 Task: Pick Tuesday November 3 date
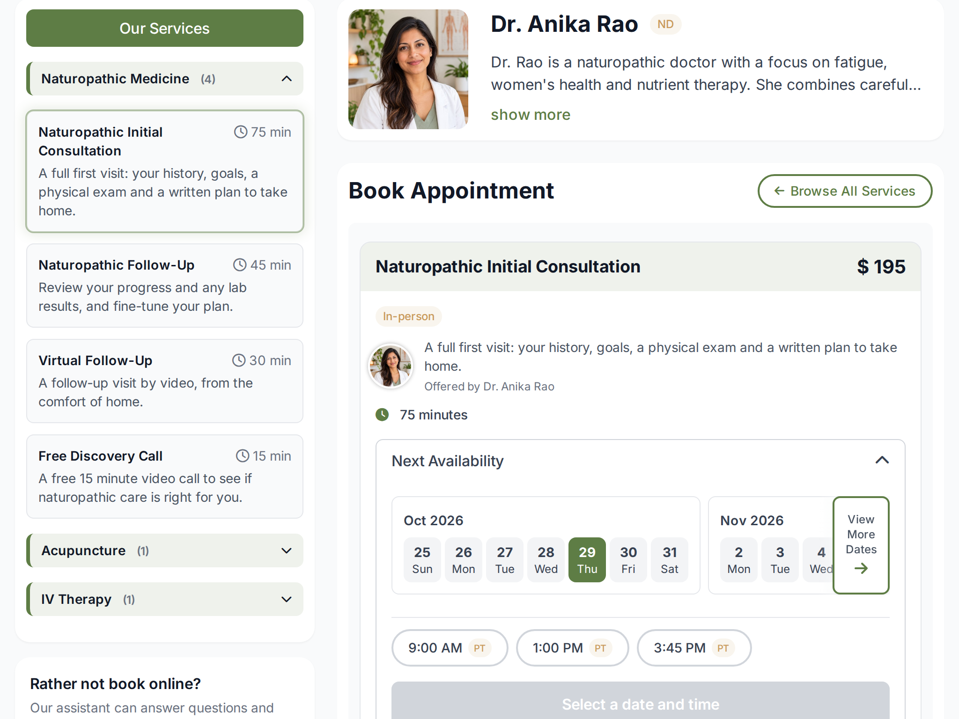coord(780,560)
